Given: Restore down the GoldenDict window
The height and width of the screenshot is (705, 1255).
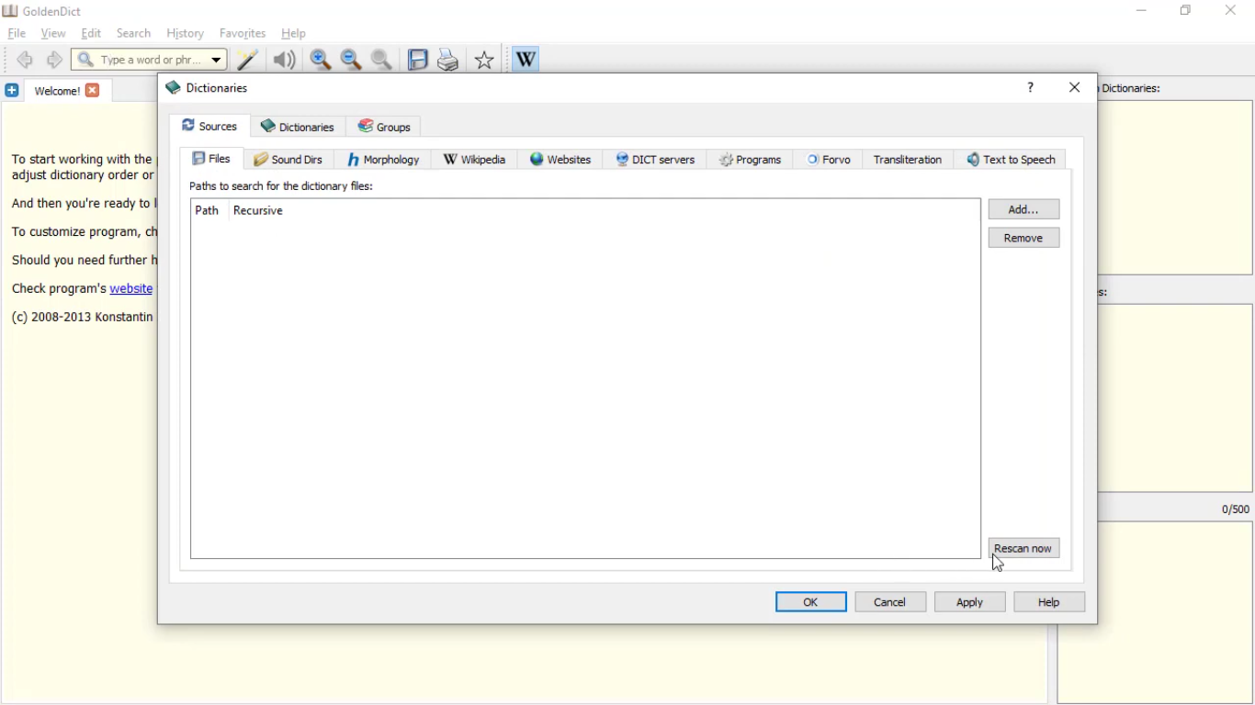Looking at the screenshot, I should 1186,11.
